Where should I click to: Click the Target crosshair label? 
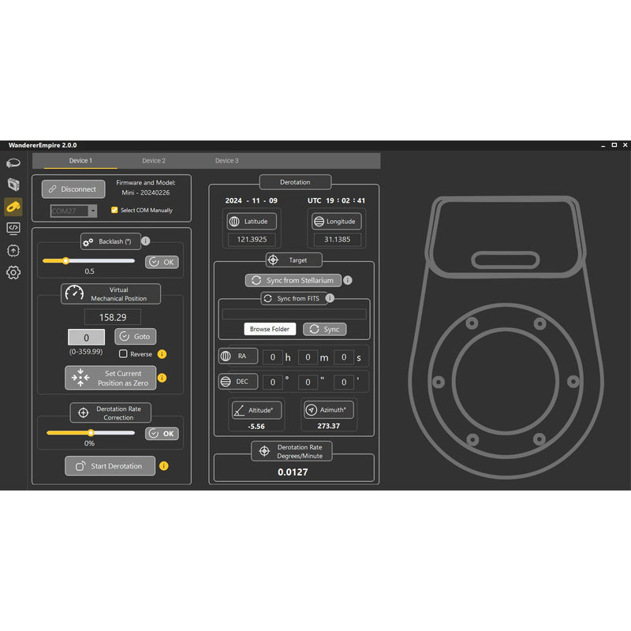pos(293,260)
